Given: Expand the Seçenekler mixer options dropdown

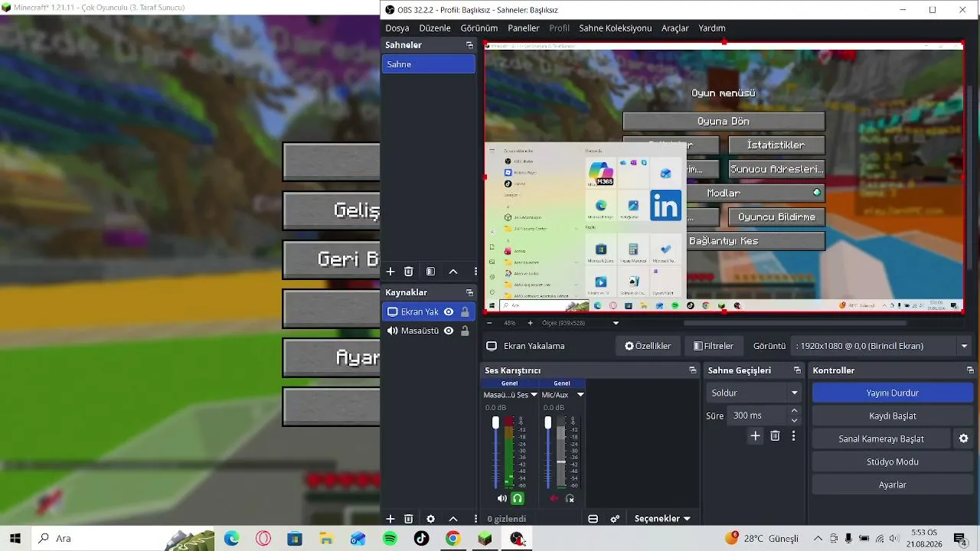Looking at the screenshot, I should (x=662, y=519).
